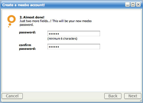This screenshot has width=143, height=103.
Task: Click the smallest orange dot of the meebo logo
Action: [x=9, y=27]
